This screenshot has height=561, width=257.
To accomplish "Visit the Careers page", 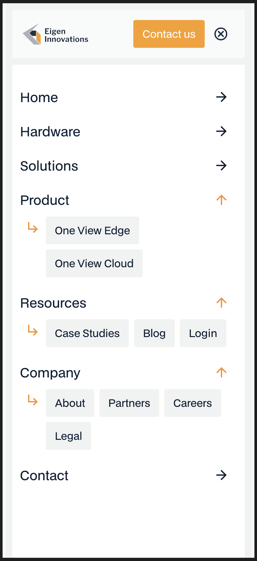I will pos(192,403).
